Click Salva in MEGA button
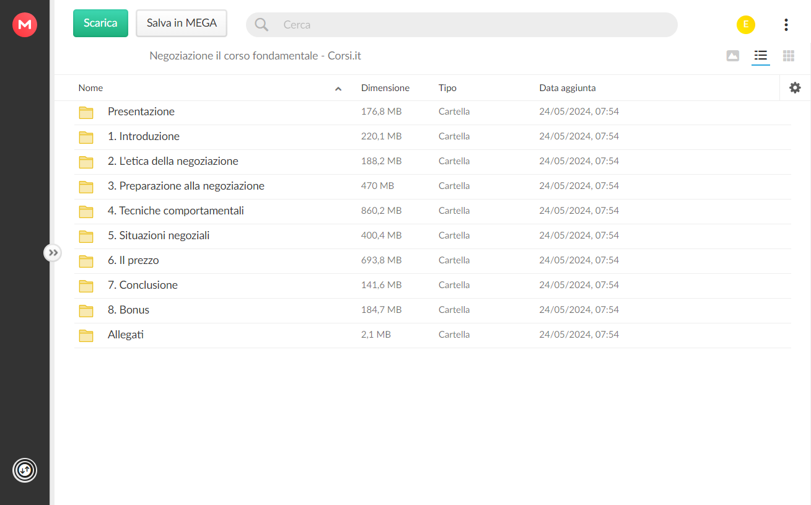This screenshot has height=505, width=811. click(x=182, y=23)
